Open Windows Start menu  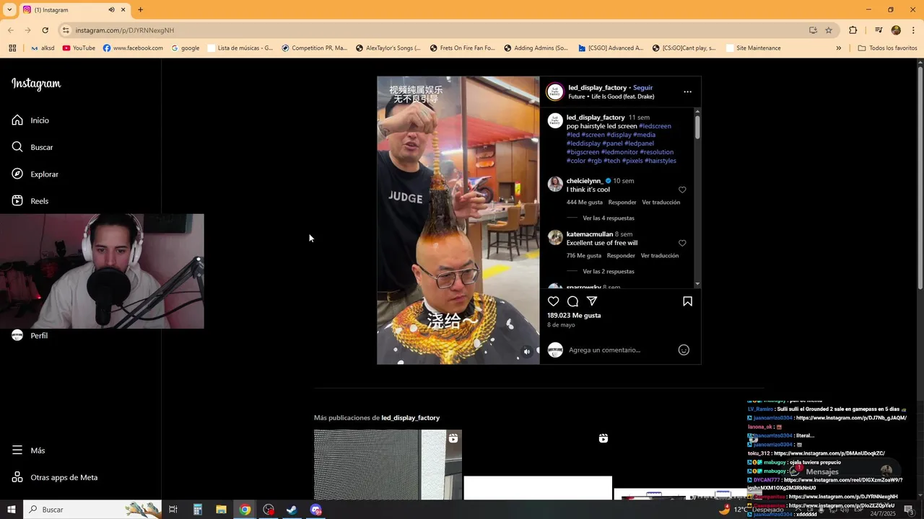click(11, 510)
